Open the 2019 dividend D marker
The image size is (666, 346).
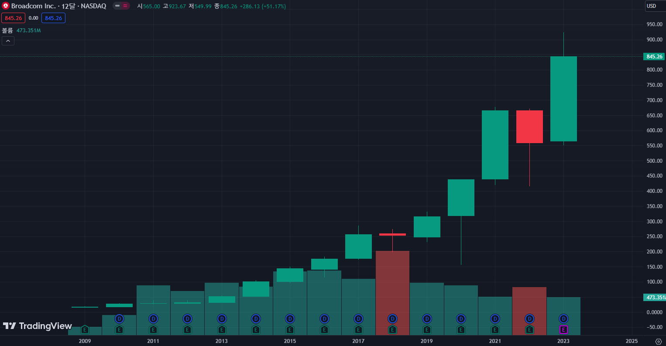pyautogui.click(x=427, y=319)
